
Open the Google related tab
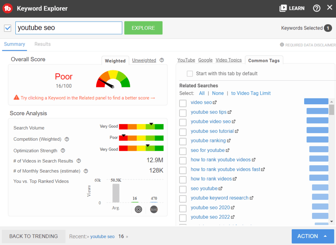click(x=205, y=60)
